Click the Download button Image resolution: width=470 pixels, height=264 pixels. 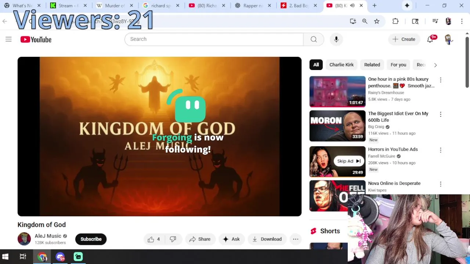267,239
